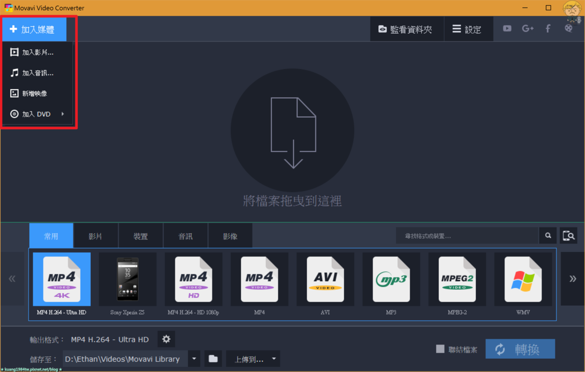The width and height of the screenshot is (585, 372).
Task: Expand the 加入 DVD submenu arrow
Action: pos(63,114)
